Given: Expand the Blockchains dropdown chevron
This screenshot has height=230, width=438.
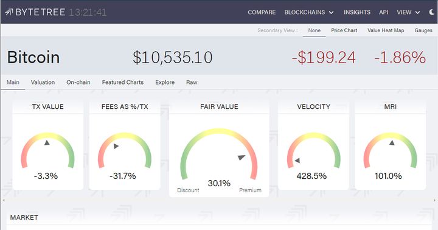Looking at the screenshot, I should pos(332,13).
